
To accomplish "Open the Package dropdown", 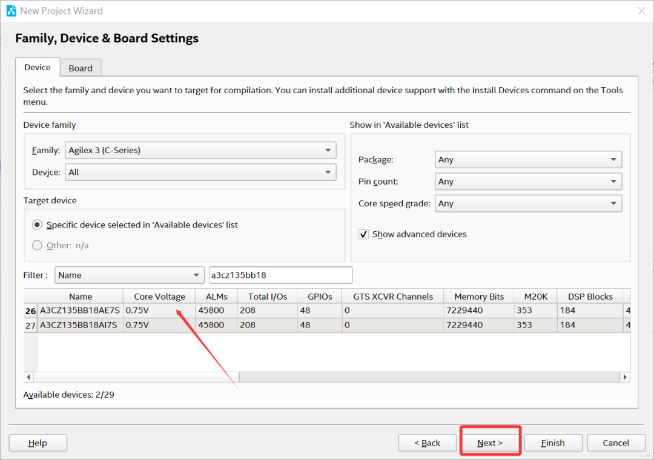I will pyautogui.click(x=528, y=160).
